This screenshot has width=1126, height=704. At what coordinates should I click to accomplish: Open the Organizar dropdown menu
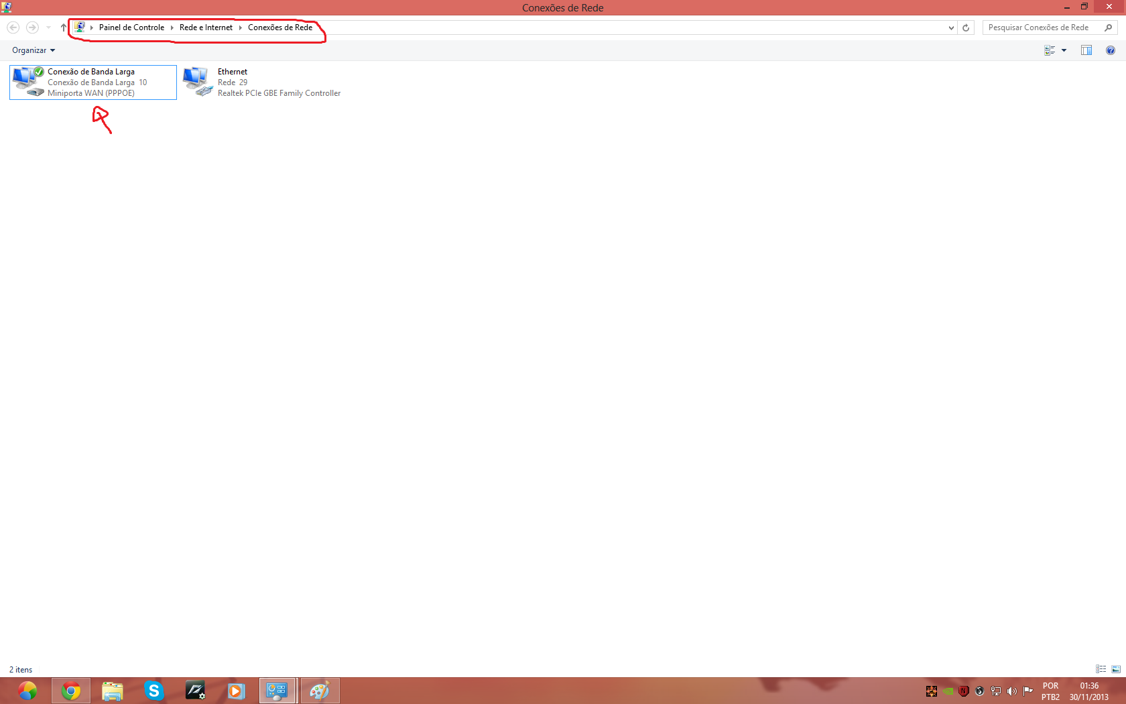34,50
